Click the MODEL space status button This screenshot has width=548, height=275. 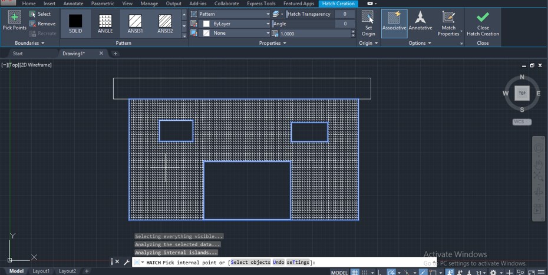[339, 272]
